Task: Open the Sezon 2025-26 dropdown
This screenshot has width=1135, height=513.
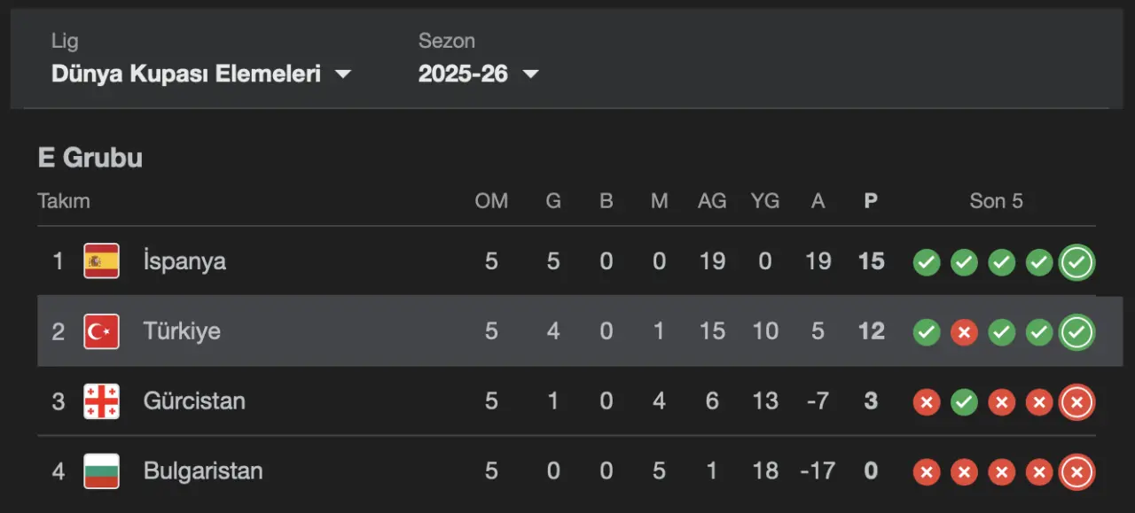Action: coord(478,74)
